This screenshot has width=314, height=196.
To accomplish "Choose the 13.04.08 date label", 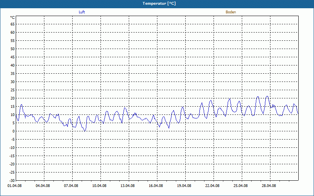I will coord(129,186).
